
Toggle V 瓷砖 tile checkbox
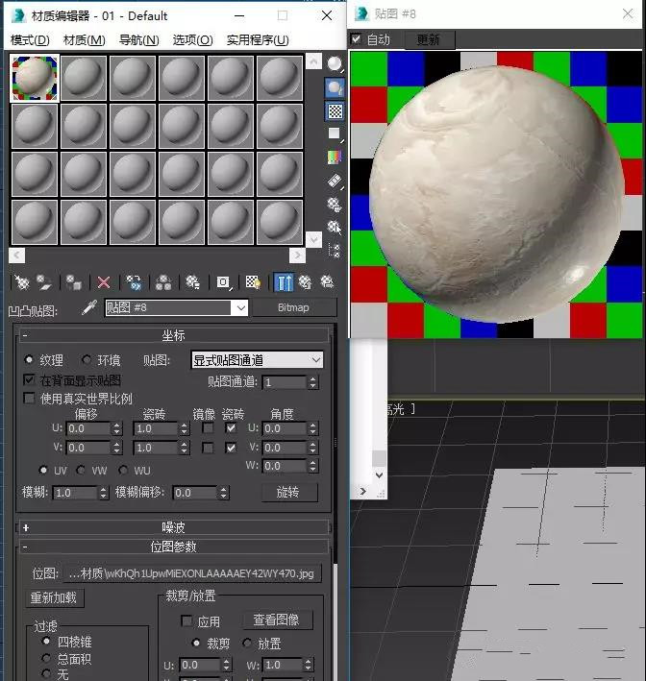232,448
